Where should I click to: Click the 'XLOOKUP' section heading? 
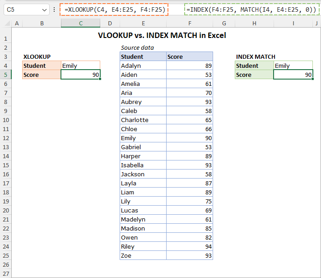[x=37, y=57]
